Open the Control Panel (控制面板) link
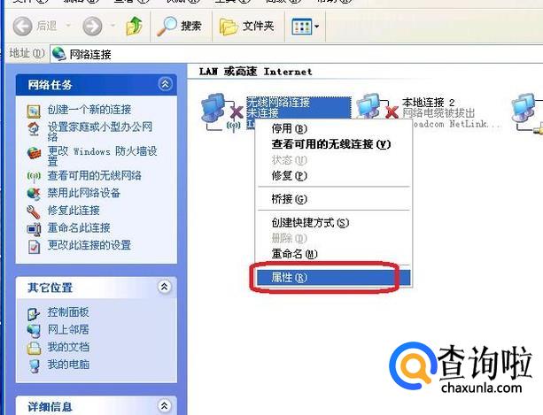This screenshot has height=415, width=543. coord(68,312)
